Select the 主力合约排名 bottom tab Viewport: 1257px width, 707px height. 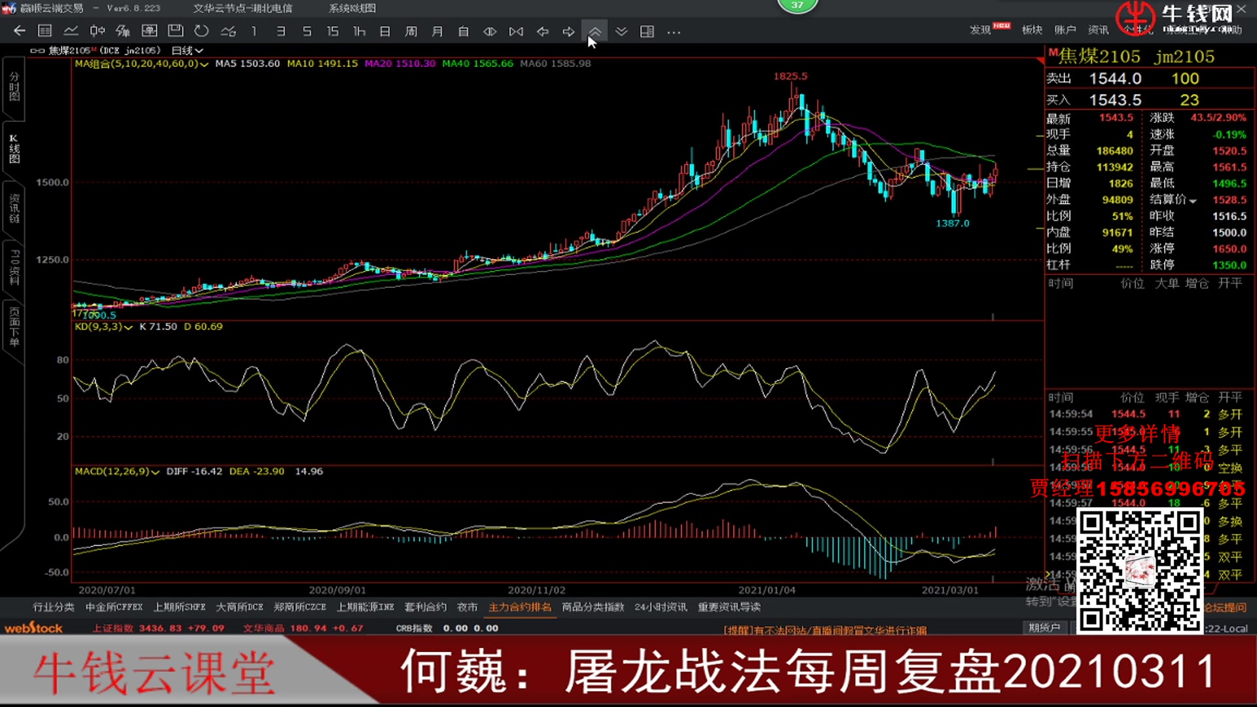click(520, 607)
